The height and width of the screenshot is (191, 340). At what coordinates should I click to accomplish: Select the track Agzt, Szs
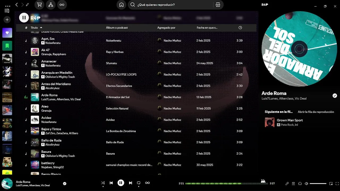[48, 39]
